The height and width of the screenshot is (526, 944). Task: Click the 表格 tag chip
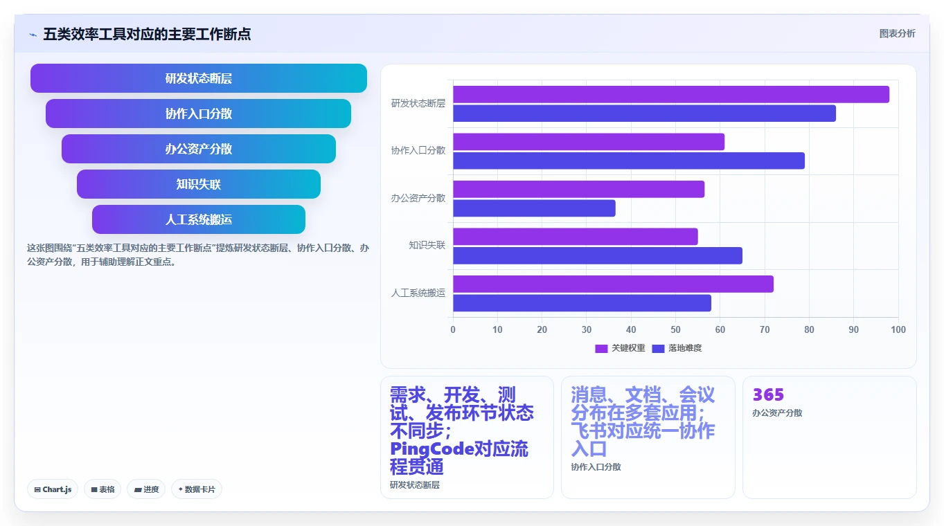click(x=103, y=489)
